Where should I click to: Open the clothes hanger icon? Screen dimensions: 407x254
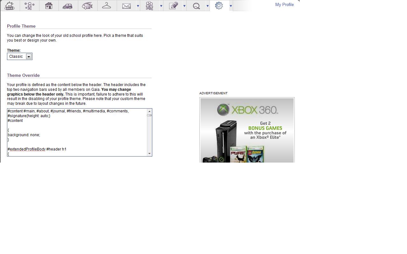click(x=107, y=6)
